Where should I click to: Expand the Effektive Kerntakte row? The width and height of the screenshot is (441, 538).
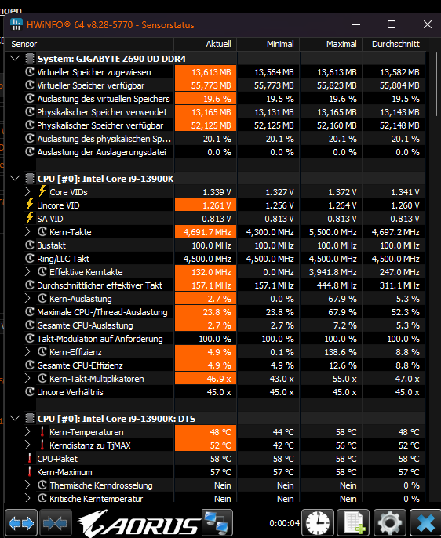27,271
